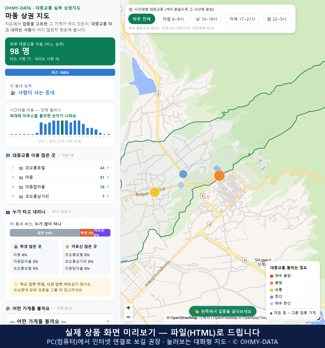Open the 어떤 가게를 볼까요 dropdown
This screenshot has height=348, width=325.
[x=60, y=321]
